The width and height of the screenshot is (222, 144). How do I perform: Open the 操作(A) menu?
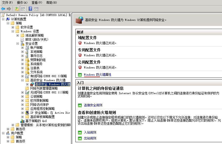[x=22, y=3]
